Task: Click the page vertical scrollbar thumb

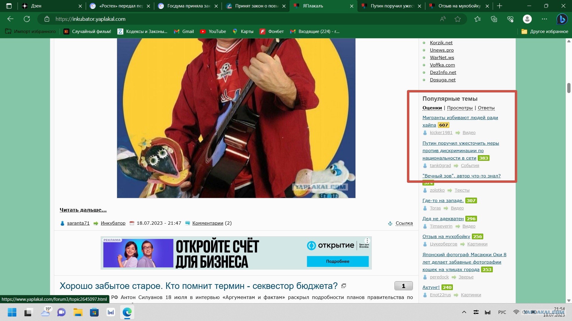Action: (x=569, y=88)
